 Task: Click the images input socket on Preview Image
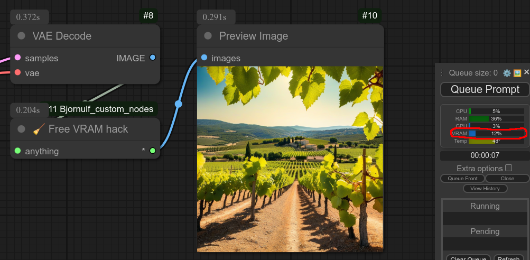coord(204,58)
